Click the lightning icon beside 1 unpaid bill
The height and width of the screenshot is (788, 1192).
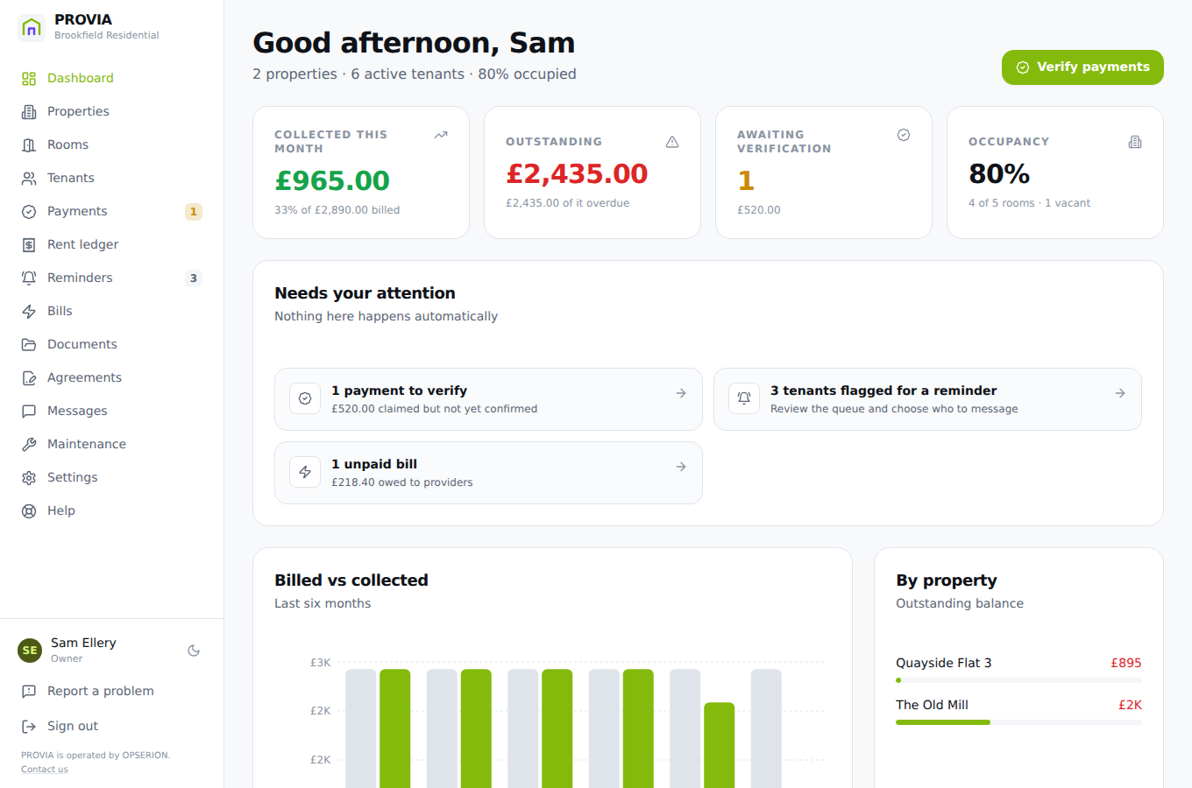pyautogui.click(x=305, y=472)
